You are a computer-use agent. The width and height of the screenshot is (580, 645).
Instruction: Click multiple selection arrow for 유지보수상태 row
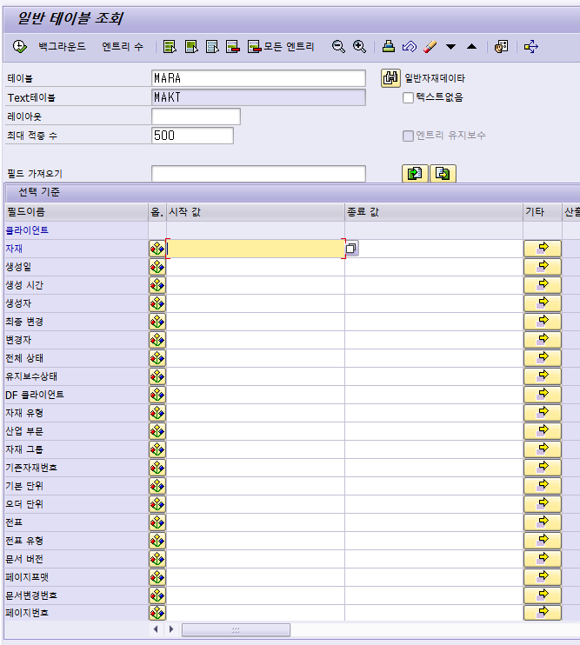pos(542,376)
